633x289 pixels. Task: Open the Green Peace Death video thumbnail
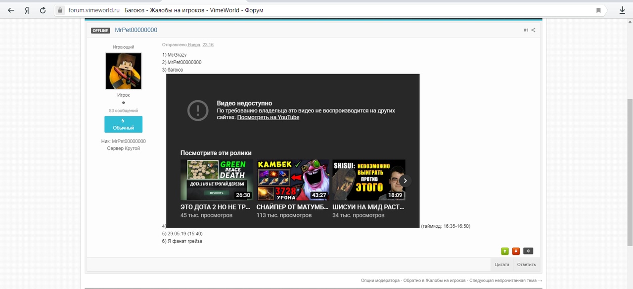tap(217, 180)
